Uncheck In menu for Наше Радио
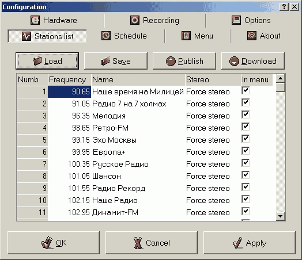Viewport: 302px width, 260px height. (x=246, y=200)
